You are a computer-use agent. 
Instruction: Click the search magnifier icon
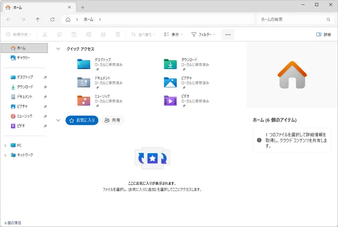point(328,20)
